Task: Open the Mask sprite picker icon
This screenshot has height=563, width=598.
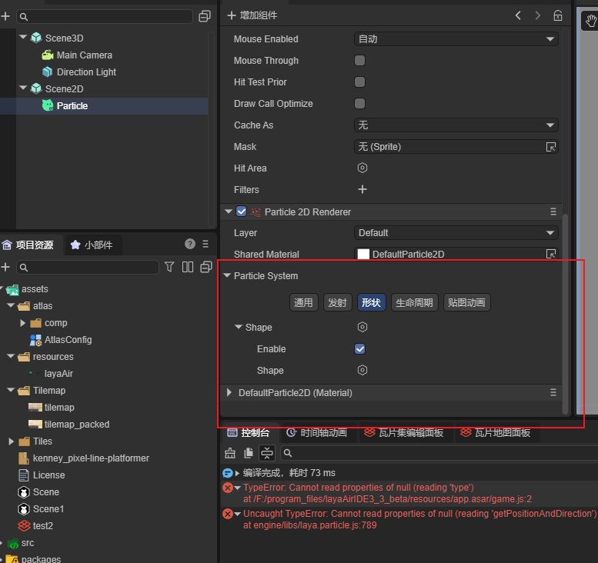Action: (551, 147)
